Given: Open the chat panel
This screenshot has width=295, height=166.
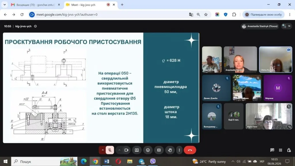Looking at the screenshot, I should click(272, 150).
